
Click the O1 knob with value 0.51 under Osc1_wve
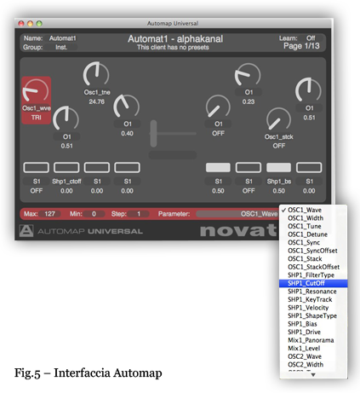[66, 118]
